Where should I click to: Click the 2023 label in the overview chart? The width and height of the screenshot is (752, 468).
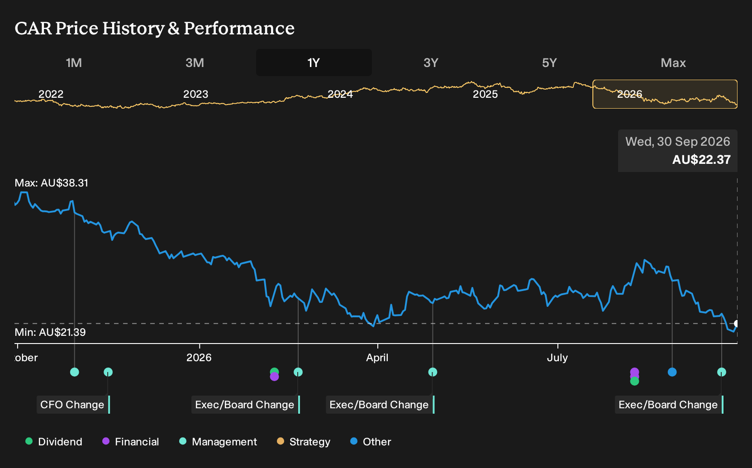point(195,94)
